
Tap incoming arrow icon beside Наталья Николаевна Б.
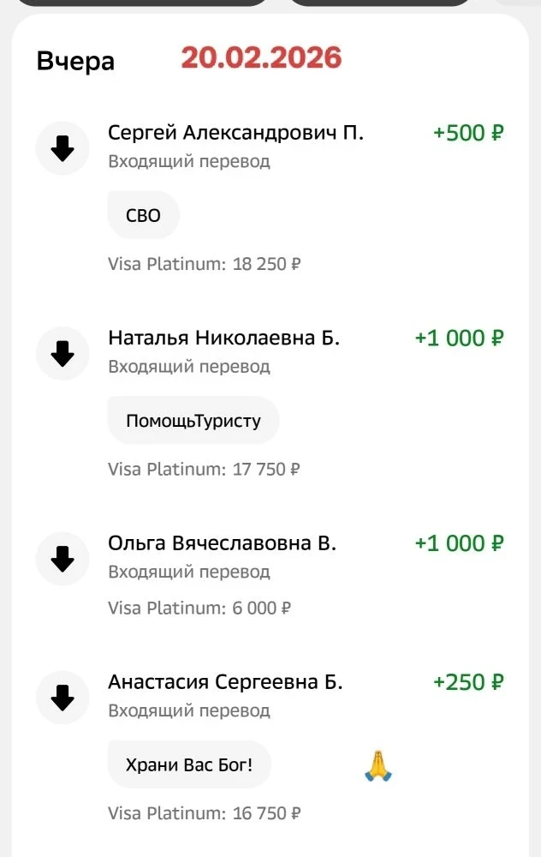pyautogui.click(x=62, y=354)
